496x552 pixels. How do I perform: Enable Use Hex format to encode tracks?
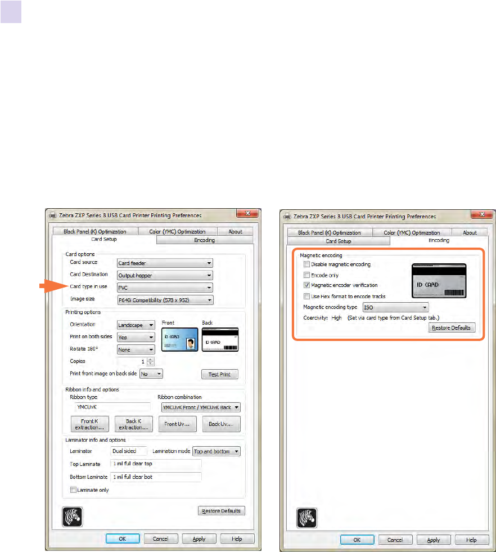[306, 296]
